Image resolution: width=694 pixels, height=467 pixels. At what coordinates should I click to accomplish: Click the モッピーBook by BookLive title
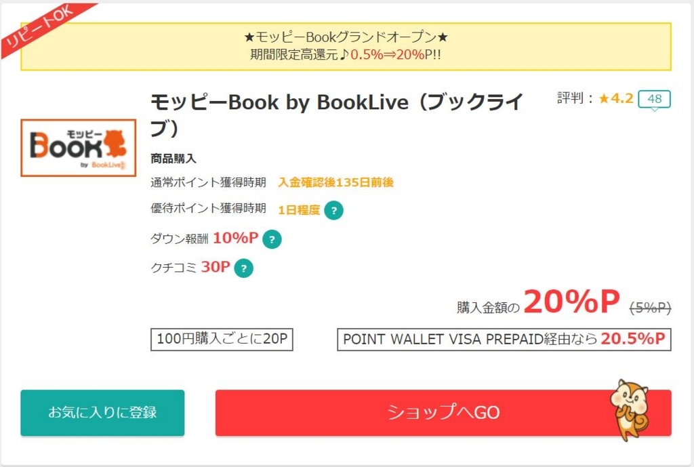pos(338,115)
